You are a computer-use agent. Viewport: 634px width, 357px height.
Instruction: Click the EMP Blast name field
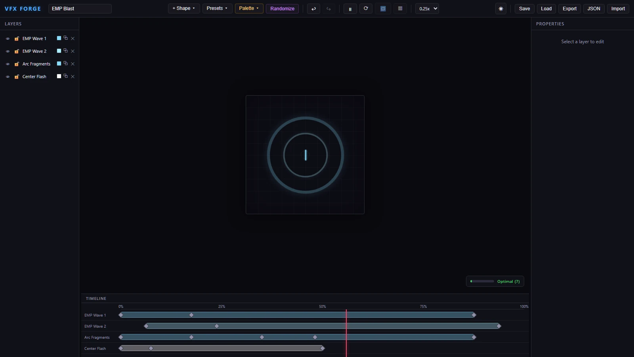[x=80, y=9]
